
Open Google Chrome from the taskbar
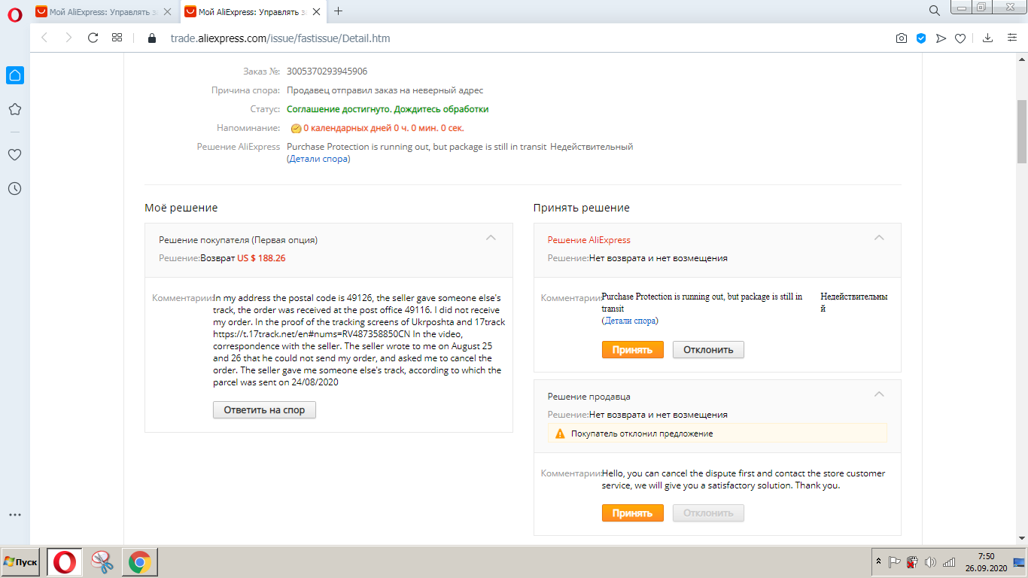point(140,562)
